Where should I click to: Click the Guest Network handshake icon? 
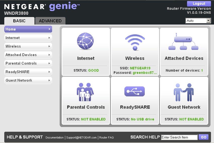coord(184,92)
